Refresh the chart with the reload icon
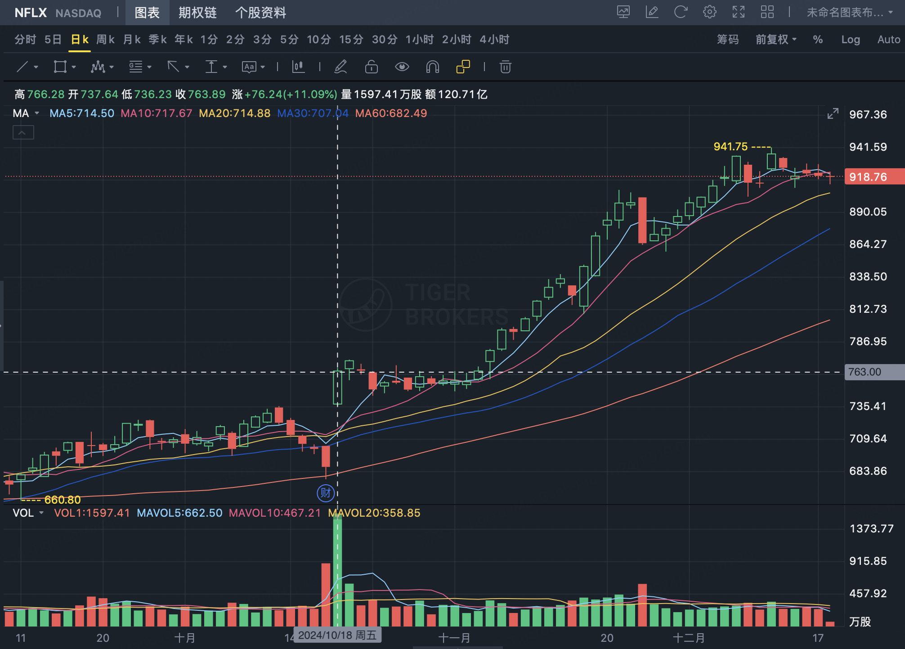905x649 pixels. [681, 12]
